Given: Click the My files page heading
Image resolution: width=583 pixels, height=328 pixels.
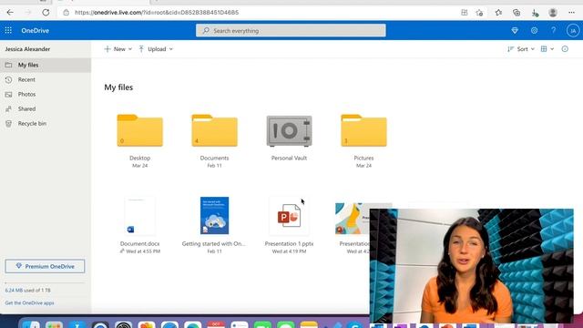Looking at the screenshot, I should pyautogui.click(x=118, y=87).
